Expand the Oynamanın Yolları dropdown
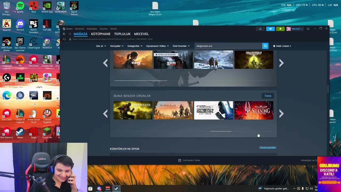The image size is (341, 192). coord(157,46)
